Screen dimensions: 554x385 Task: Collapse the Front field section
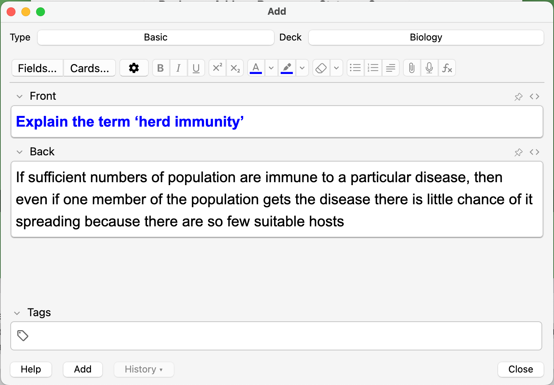coord(20,96)
